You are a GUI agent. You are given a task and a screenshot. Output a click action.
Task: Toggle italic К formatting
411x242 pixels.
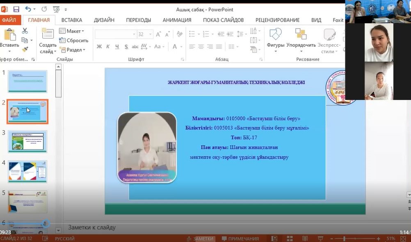pyautogui.click(x=108, y=47)
